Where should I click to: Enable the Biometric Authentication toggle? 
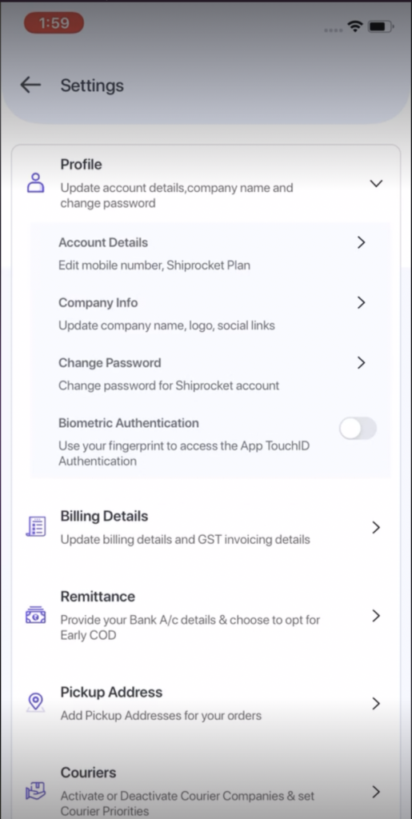pyautogui.click(x=358, y=429)
